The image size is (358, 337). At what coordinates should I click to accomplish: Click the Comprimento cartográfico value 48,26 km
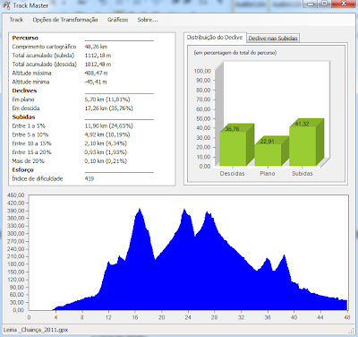(96, 47)
